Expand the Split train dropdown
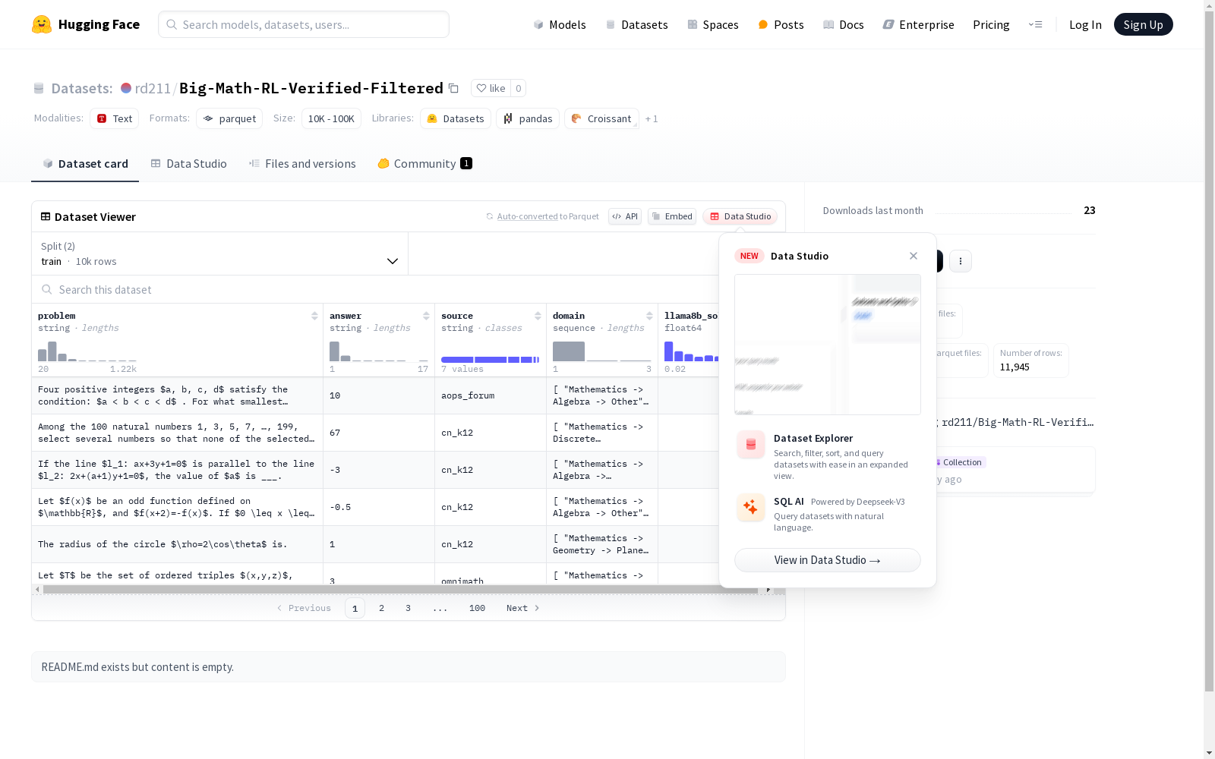 [x=220, y=254]
